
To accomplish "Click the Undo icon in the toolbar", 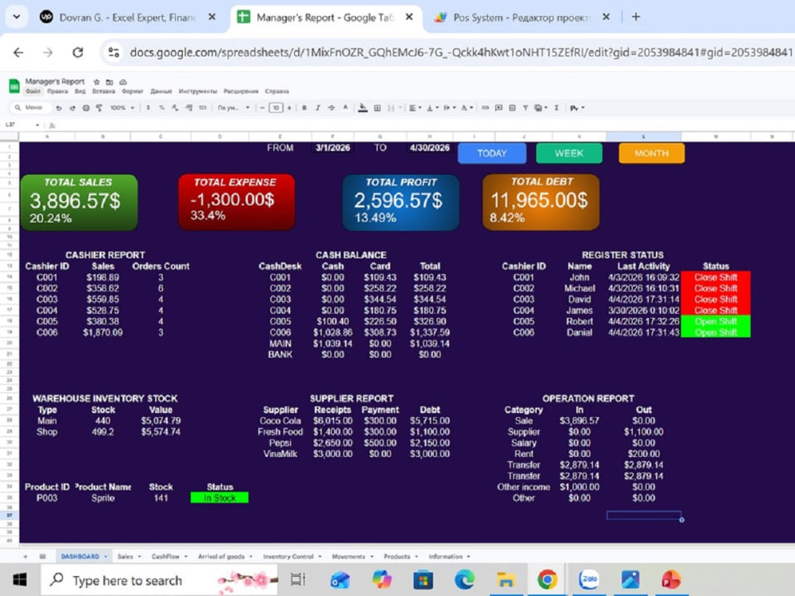I will pos(59,108).
